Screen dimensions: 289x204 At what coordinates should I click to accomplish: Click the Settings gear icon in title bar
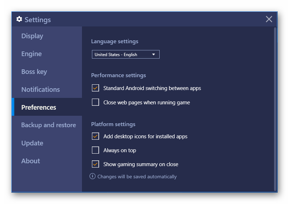point(19,19)
